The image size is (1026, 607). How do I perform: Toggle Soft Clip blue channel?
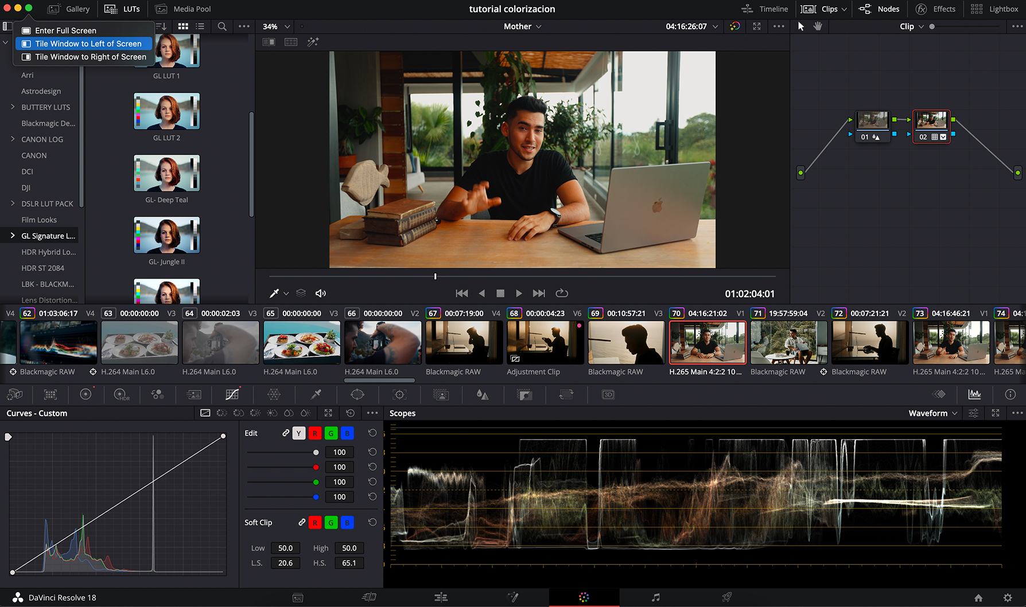(x=347, y=523)
